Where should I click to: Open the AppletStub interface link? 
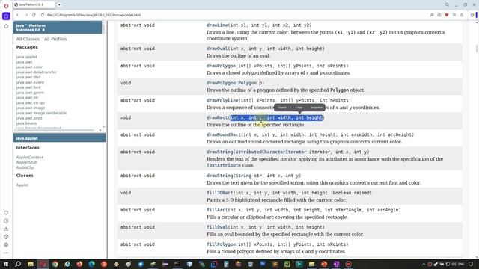[x=27, y=163]
